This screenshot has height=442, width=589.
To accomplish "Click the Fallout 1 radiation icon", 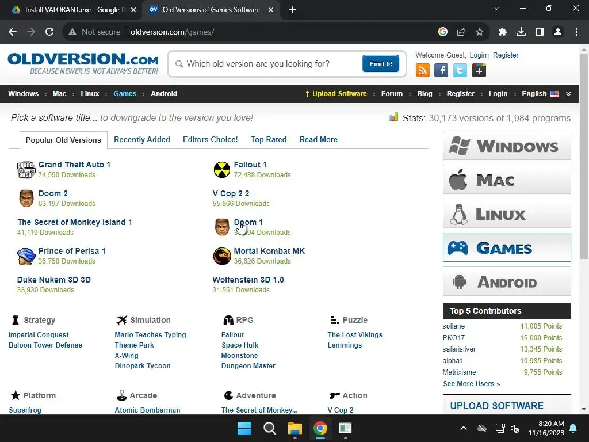I will [222, 170].
